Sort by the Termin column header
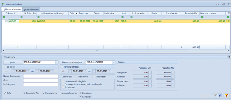This screenshot has width=231, height=100. [97, 13]
